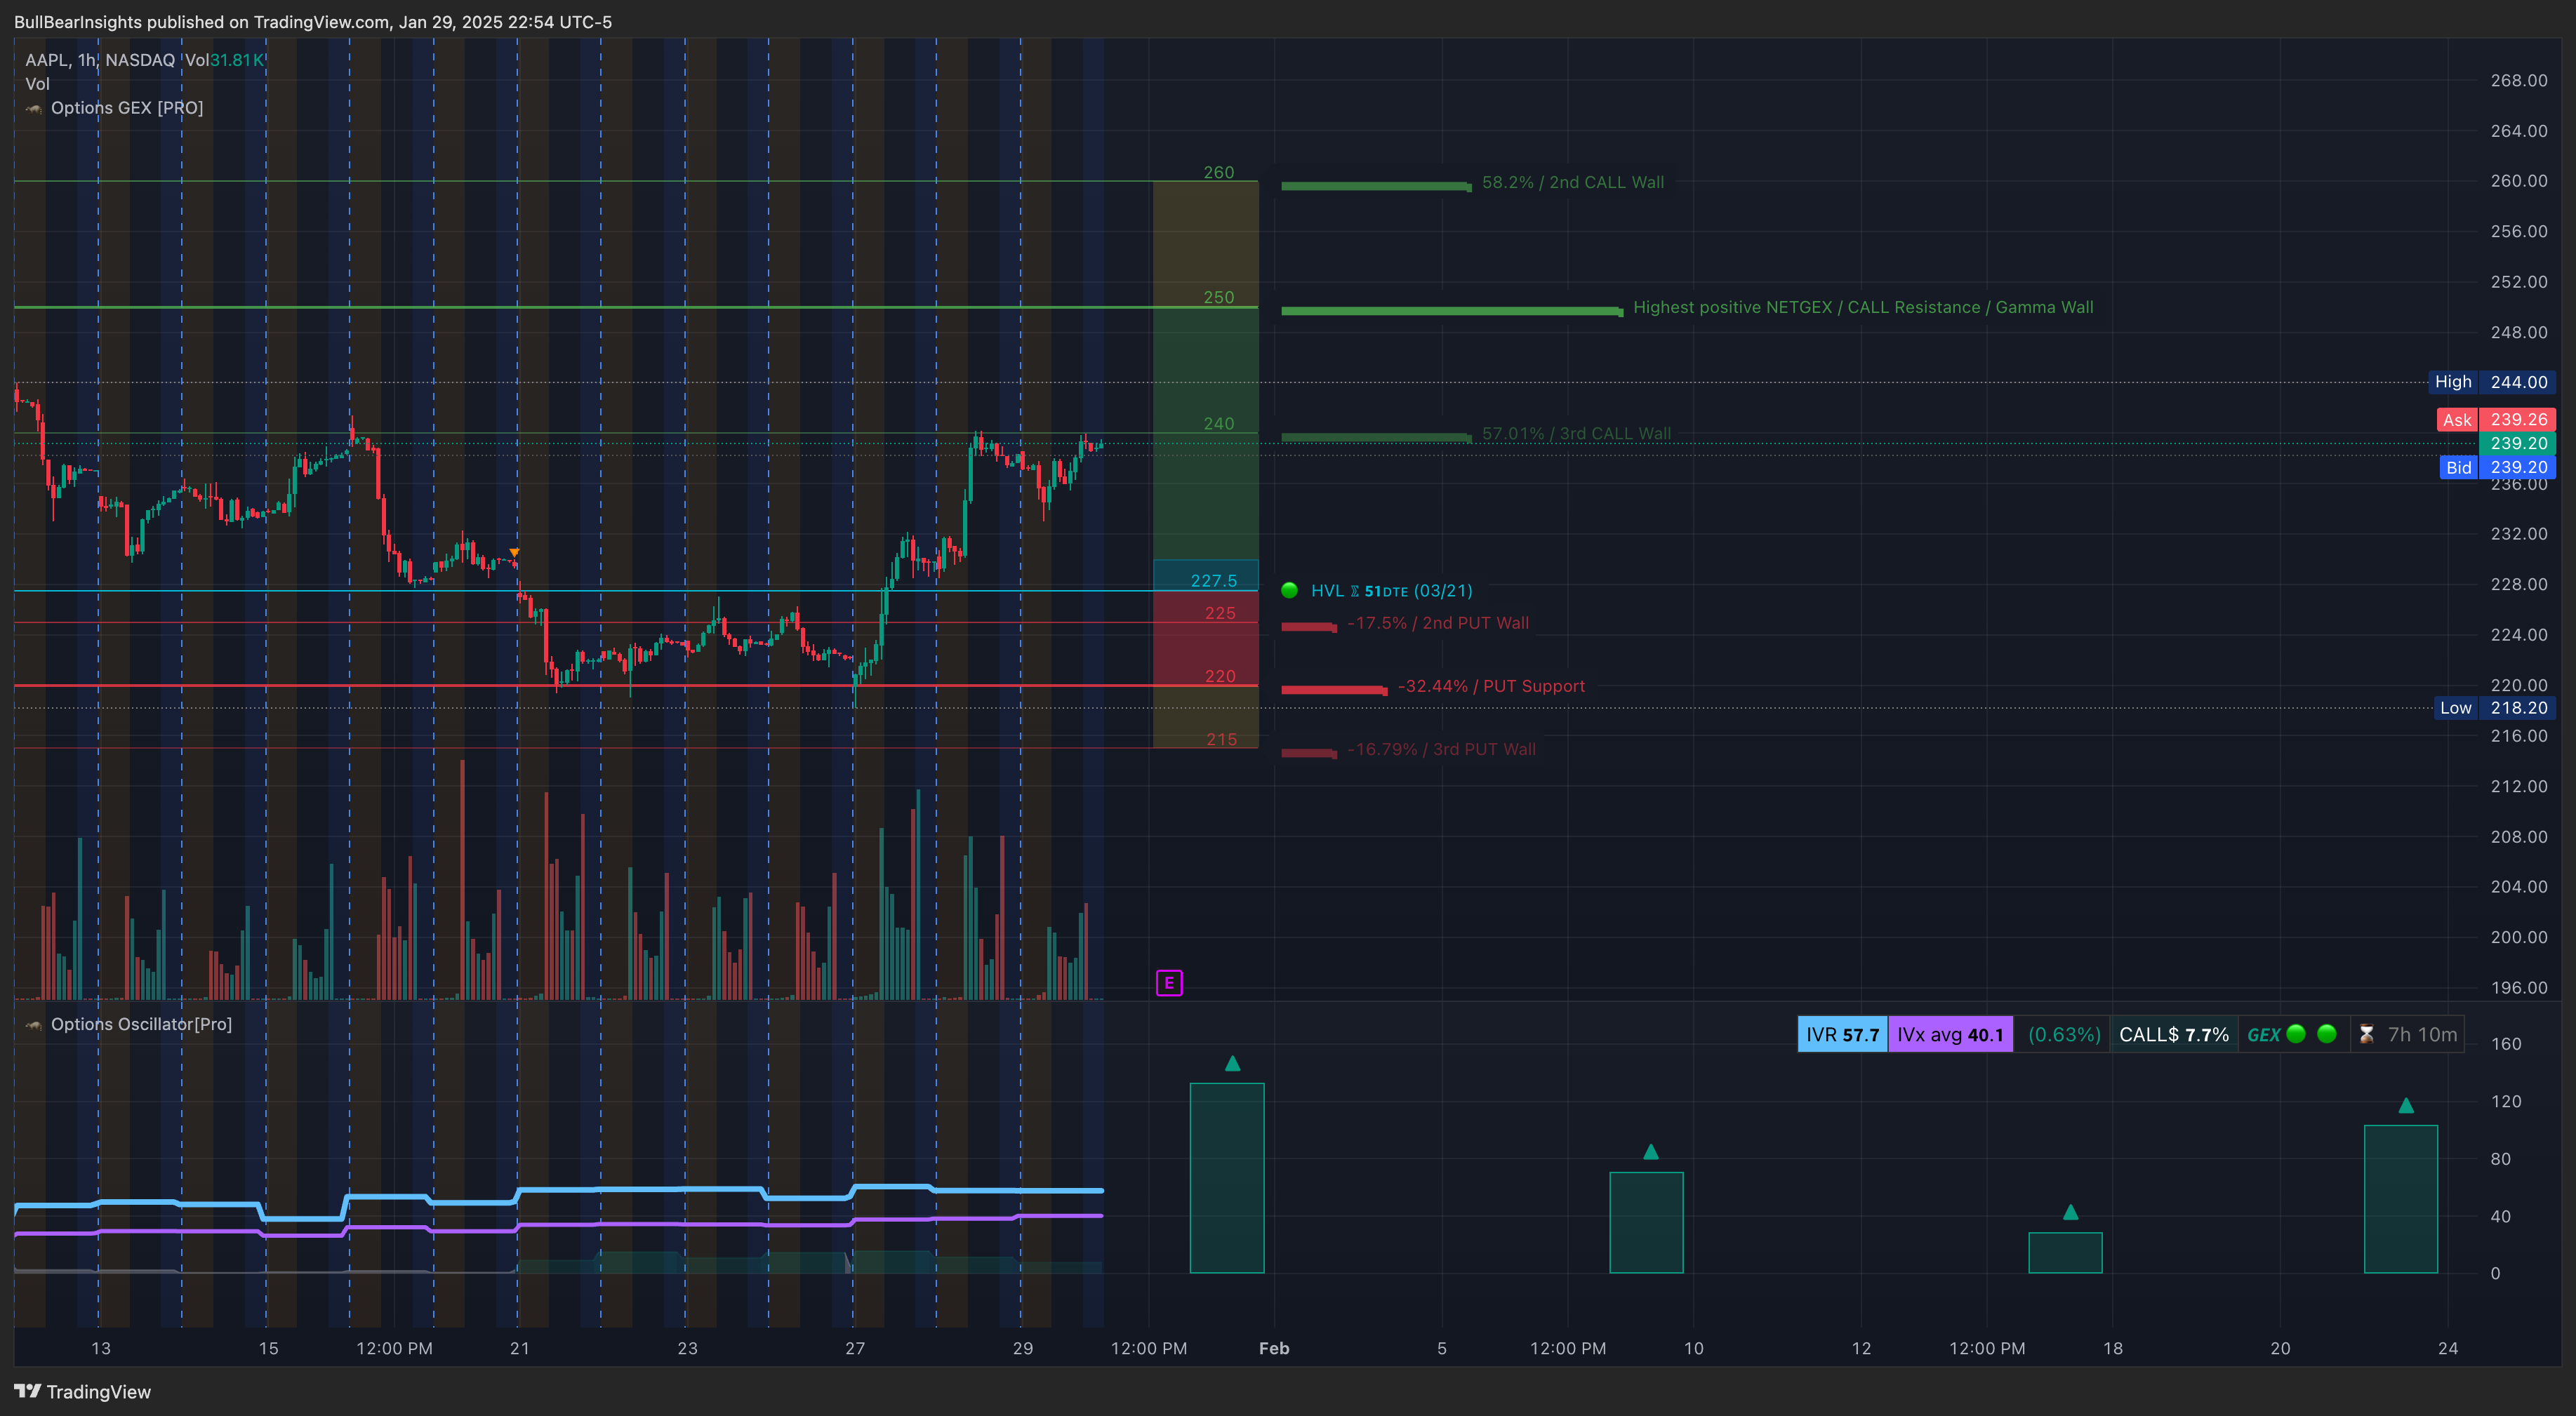Click the Ask 239.26 price label
The height and width of the screenshot is (1416, 2576).
(2496, 420)
